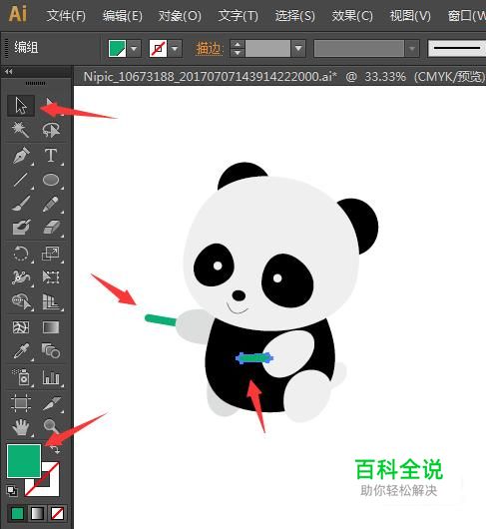Click the green bamboo stick in panda's hand
Viewport: 486px width, 529px height.
161,320
